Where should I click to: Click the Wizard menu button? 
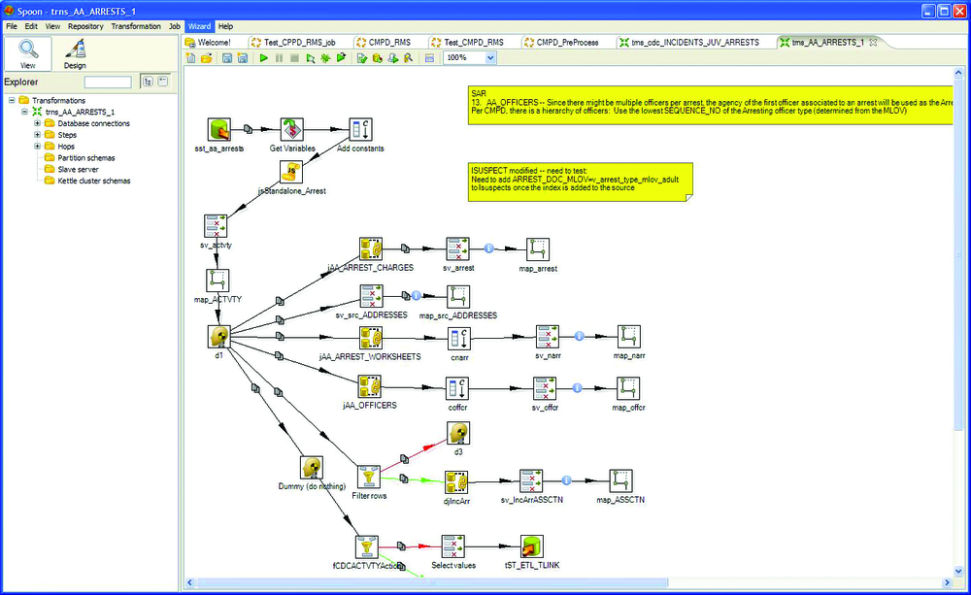click(199, 26)
